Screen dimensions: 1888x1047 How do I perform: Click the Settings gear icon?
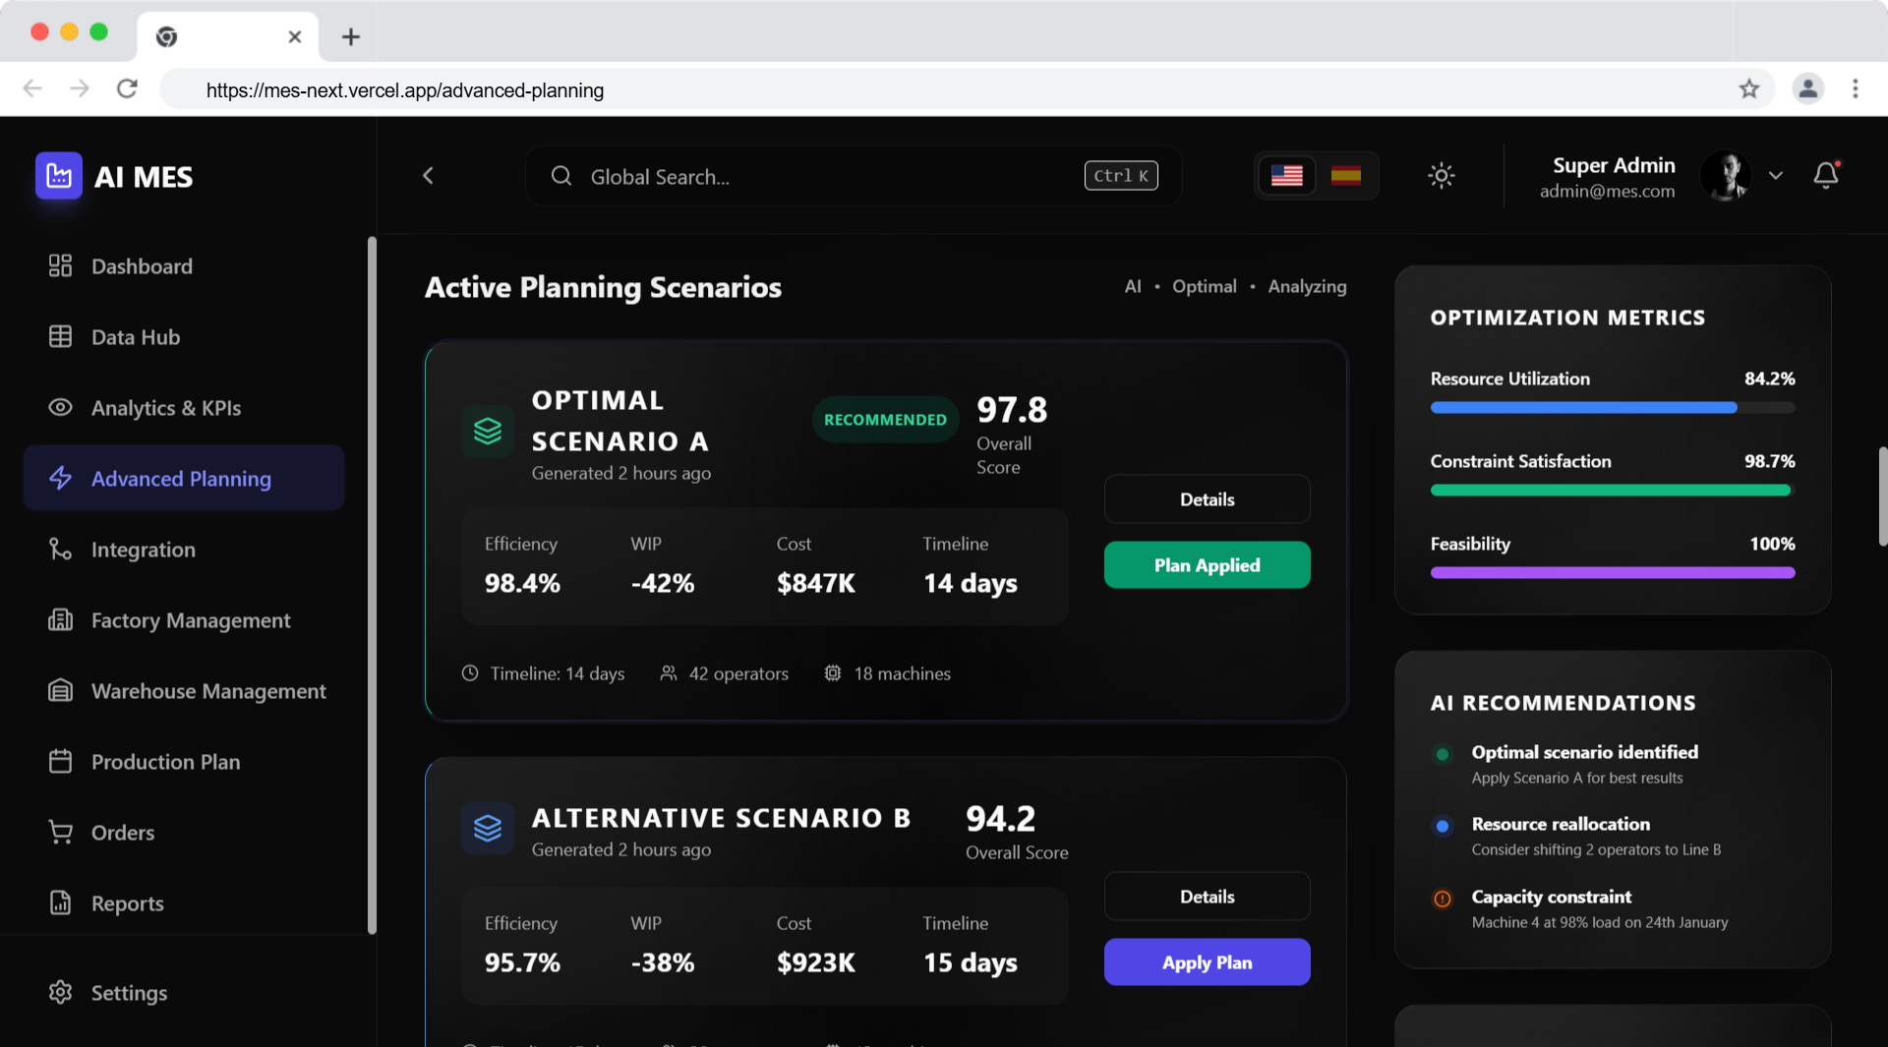click(x=60, y=992)
